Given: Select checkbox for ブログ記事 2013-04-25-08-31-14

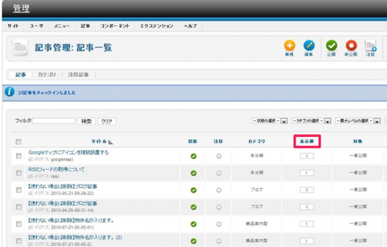Looking at the screenshot, I should click(19, 207).
